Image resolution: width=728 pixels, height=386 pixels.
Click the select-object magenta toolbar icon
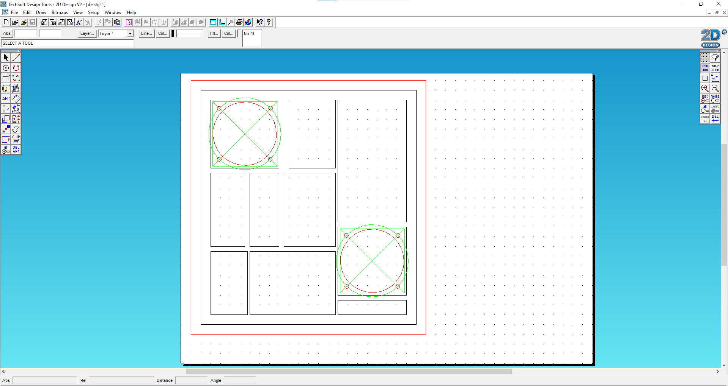coord(129,22)
